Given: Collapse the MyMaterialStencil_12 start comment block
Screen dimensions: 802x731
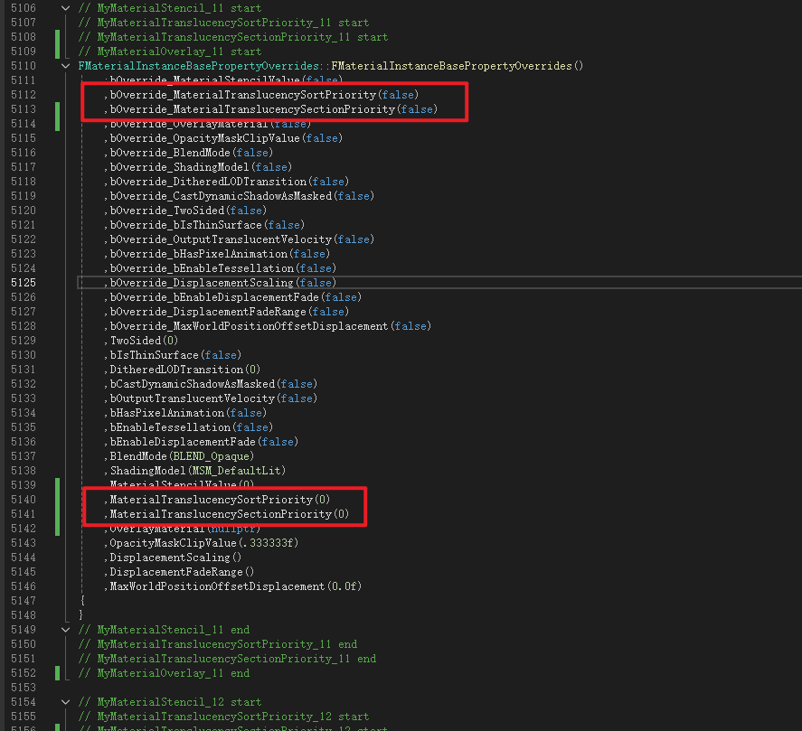Looking at the screenshot, I should [x=64, y=702].
